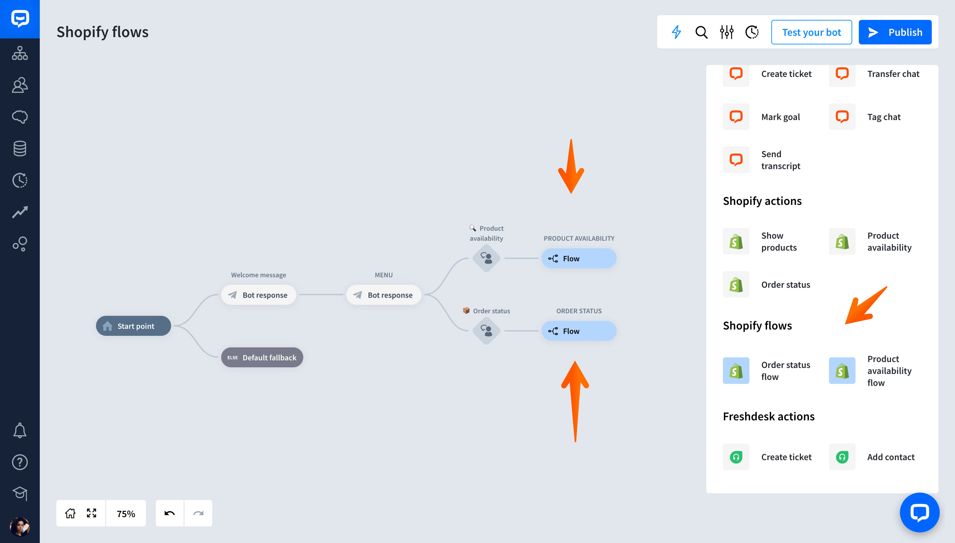Select the Product availability Shopify action

point(871,241)
